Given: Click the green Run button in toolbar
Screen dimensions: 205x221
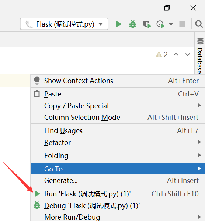Looking at the screenshot, I should pyautogui.click(x=118, y=24).
